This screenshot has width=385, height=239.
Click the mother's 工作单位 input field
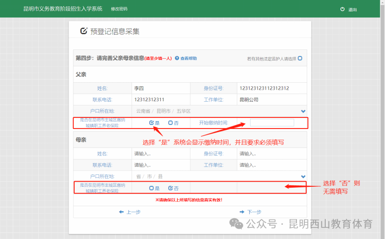click(272, 165)
